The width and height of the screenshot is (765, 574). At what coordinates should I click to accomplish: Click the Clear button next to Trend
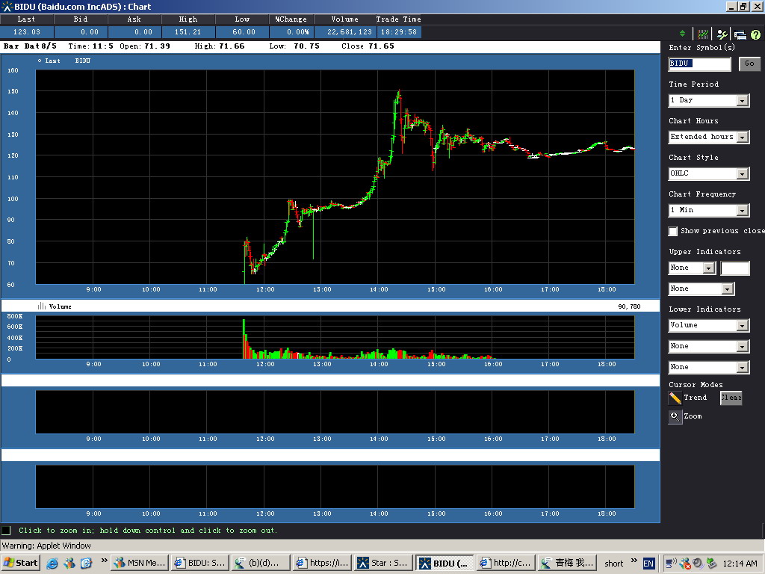click(x=731, y=398)
